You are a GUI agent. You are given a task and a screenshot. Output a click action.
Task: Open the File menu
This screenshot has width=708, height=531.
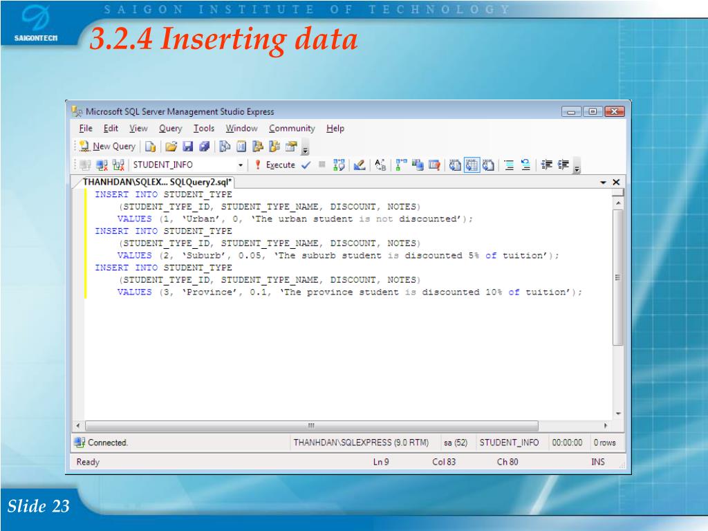[x=86, y=128]
